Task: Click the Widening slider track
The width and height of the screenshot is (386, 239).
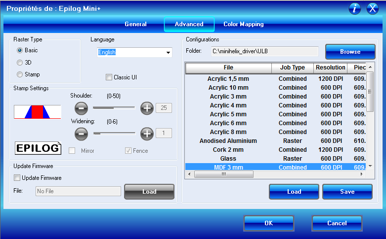Action: (x=115, y=133)
